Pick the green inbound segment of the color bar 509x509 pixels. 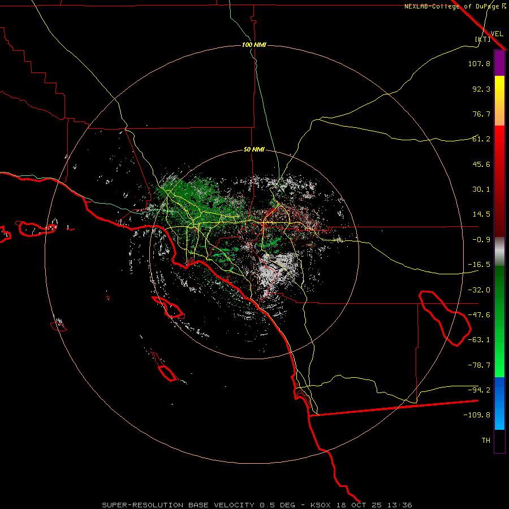(x=499, y=322)
